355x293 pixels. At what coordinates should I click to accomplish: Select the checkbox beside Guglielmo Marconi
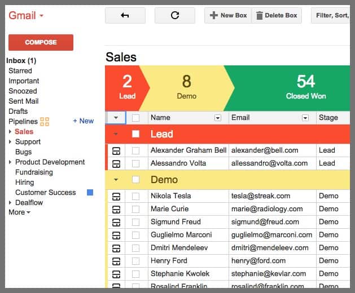click(135, 235)
